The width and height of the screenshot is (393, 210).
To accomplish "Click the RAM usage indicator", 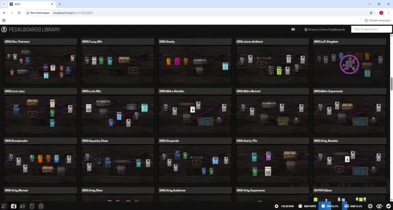I will (355, 206).
